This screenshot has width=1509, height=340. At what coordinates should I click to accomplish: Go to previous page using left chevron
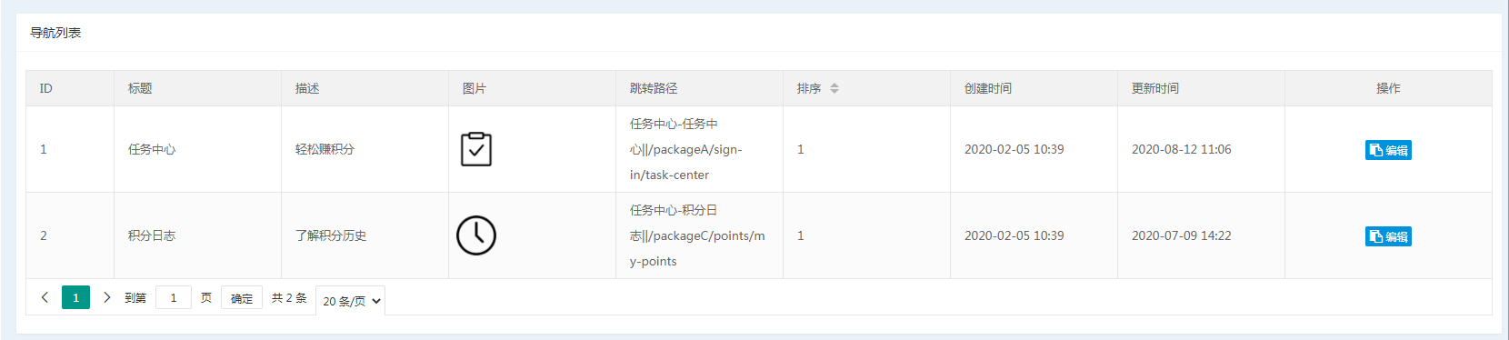[x=45, y=297]
